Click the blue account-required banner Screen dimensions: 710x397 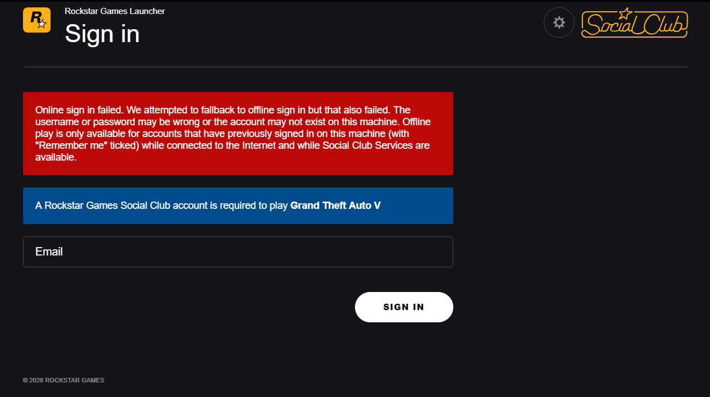[x=238, y=206]
